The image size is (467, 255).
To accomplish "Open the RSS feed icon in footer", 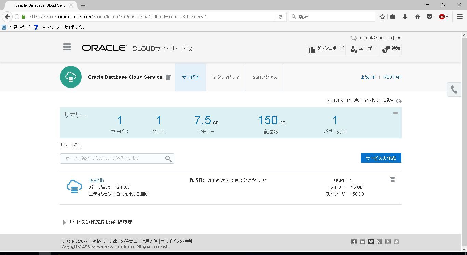I will tap(397, 242).
